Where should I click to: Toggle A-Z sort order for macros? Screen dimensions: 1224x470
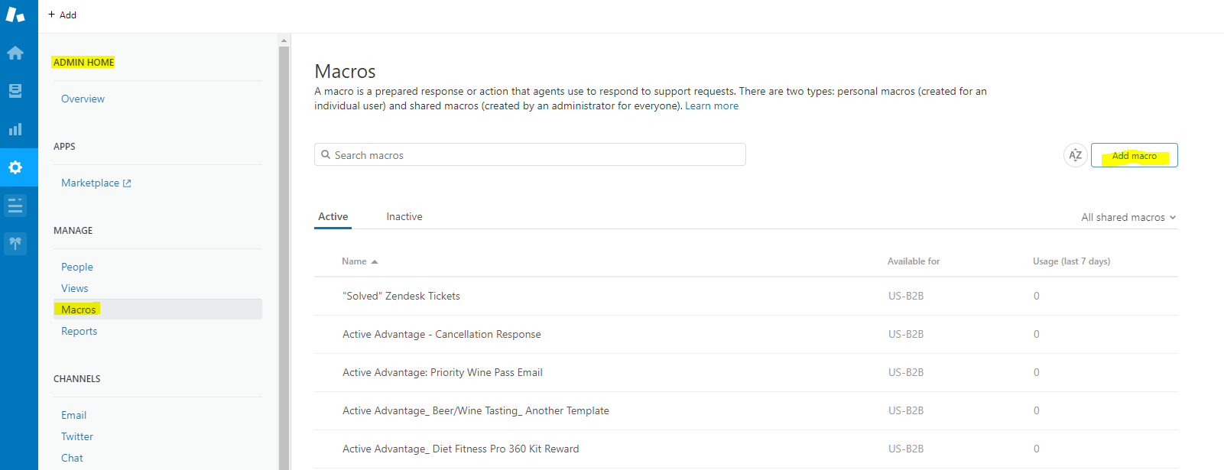(x=1075, y=155)
